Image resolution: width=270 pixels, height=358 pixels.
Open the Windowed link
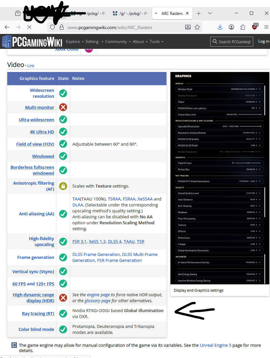coord(43,157)
